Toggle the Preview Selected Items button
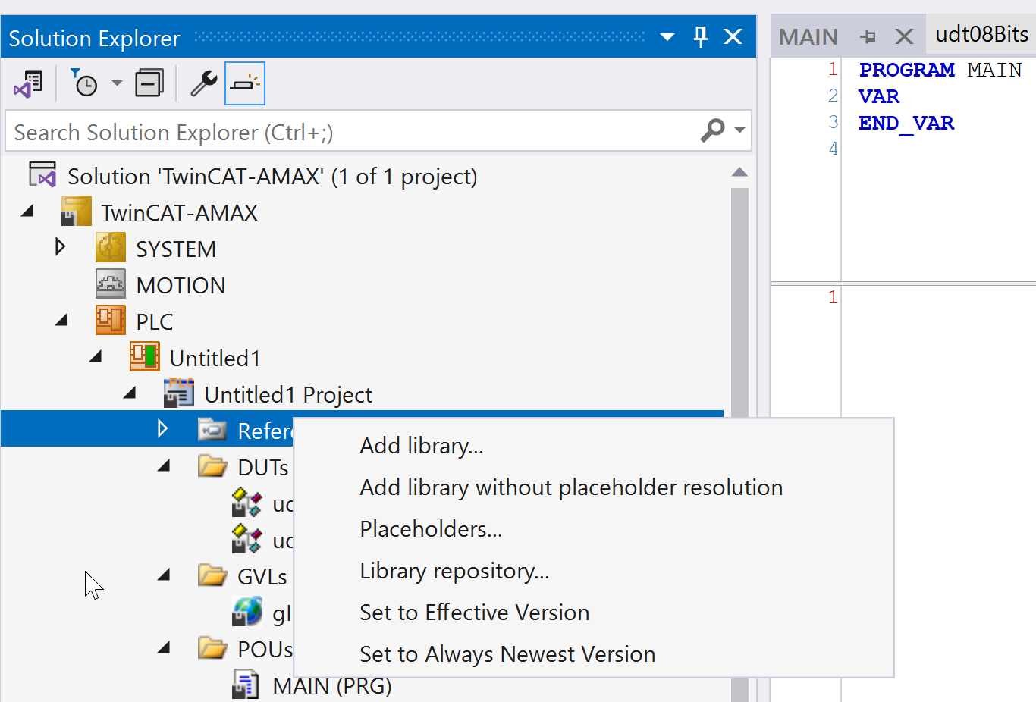Image resolution: width=1036 pixels, height=702 pixels. [x=244, y=83]
